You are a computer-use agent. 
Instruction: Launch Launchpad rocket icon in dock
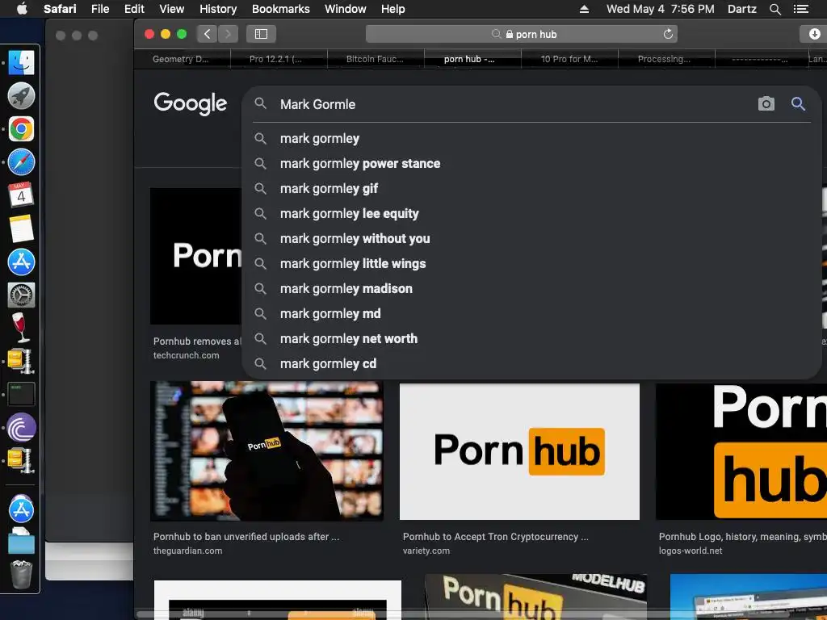pos(21,96)
